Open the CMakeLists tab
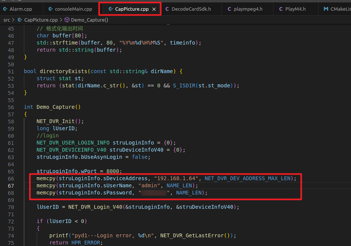The width and height of the screenshot is (351, 246). pyautogui.click(x=334, y=9)
